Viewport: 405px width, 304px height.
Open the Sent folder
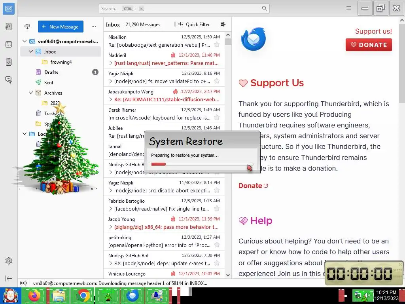[x=61, y=82]
